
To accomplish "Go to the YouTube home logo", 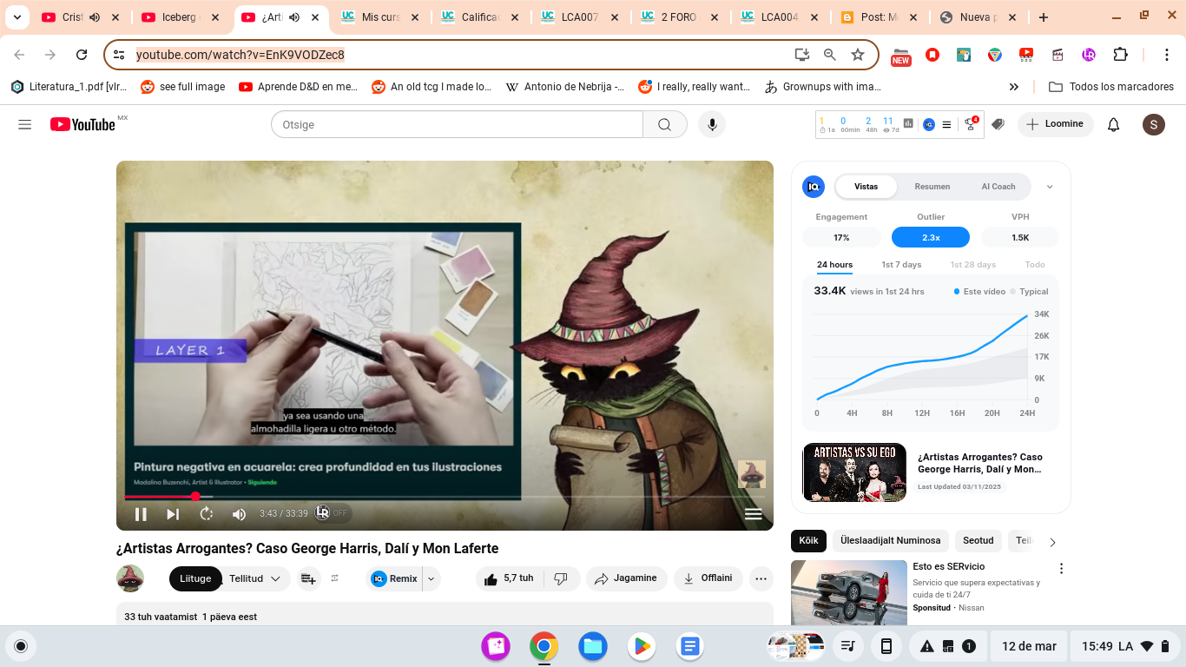I will (x=82, y=124).
